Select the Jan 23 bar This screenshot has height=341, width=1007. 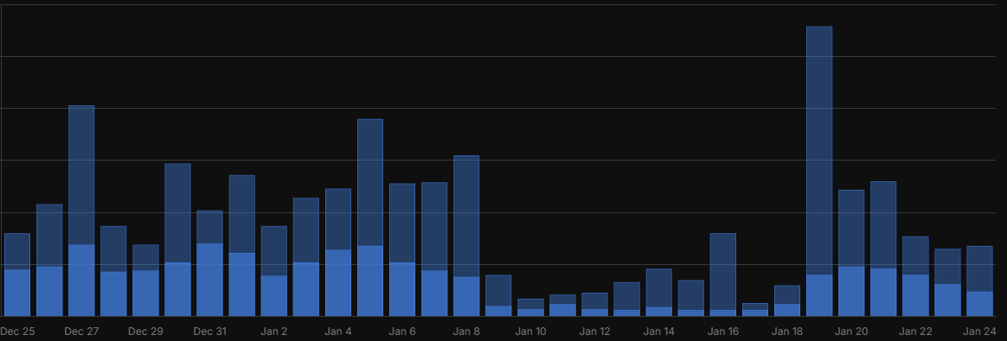(x=947, y=282)
